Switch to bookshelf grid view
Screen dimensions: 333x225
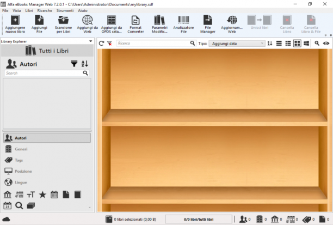pos(297,44)
